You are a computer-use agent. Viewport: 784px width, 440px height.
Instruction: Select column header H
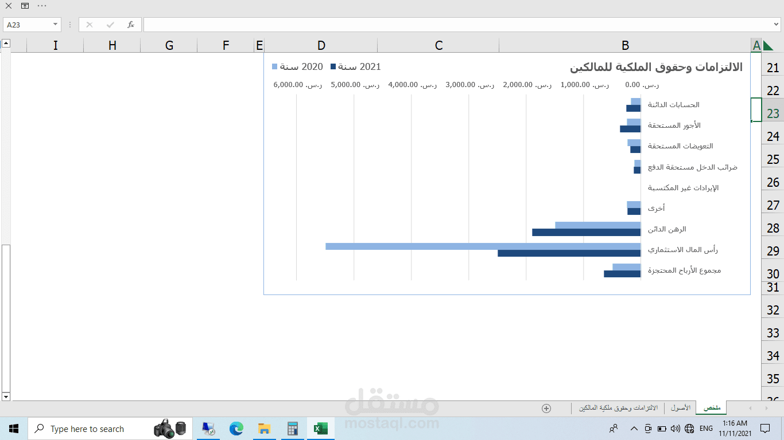(x=112, y=45)
